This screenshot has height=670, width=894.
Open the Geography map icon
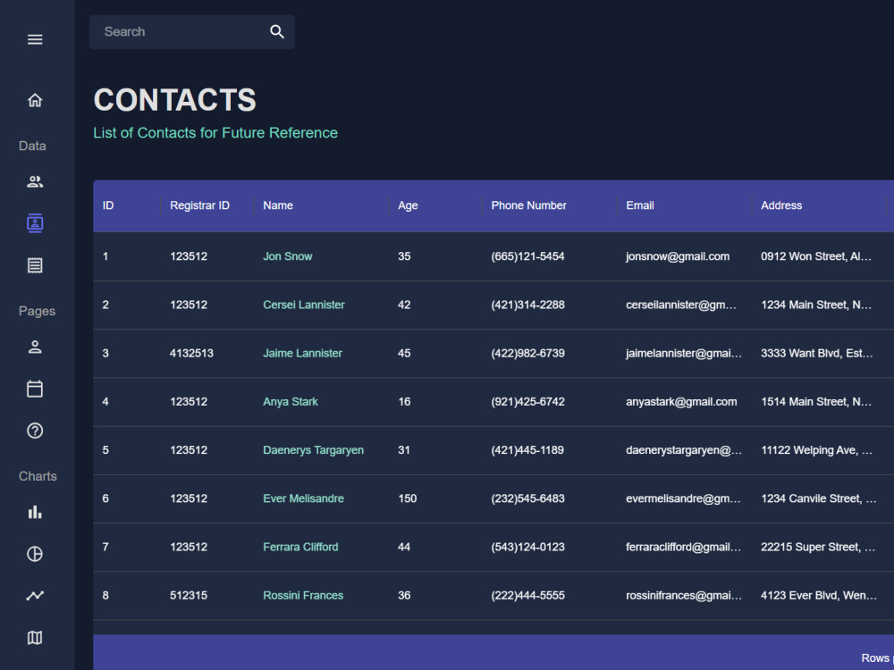coord(35,638)
